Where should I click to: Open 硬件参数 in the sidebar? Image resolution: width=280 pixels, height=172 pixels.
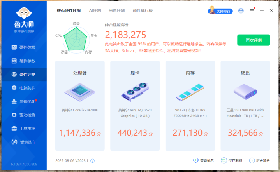coord(24,61)
